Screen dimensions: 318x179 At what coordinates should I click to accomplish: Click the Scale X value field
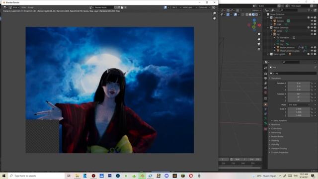point(299,109)
